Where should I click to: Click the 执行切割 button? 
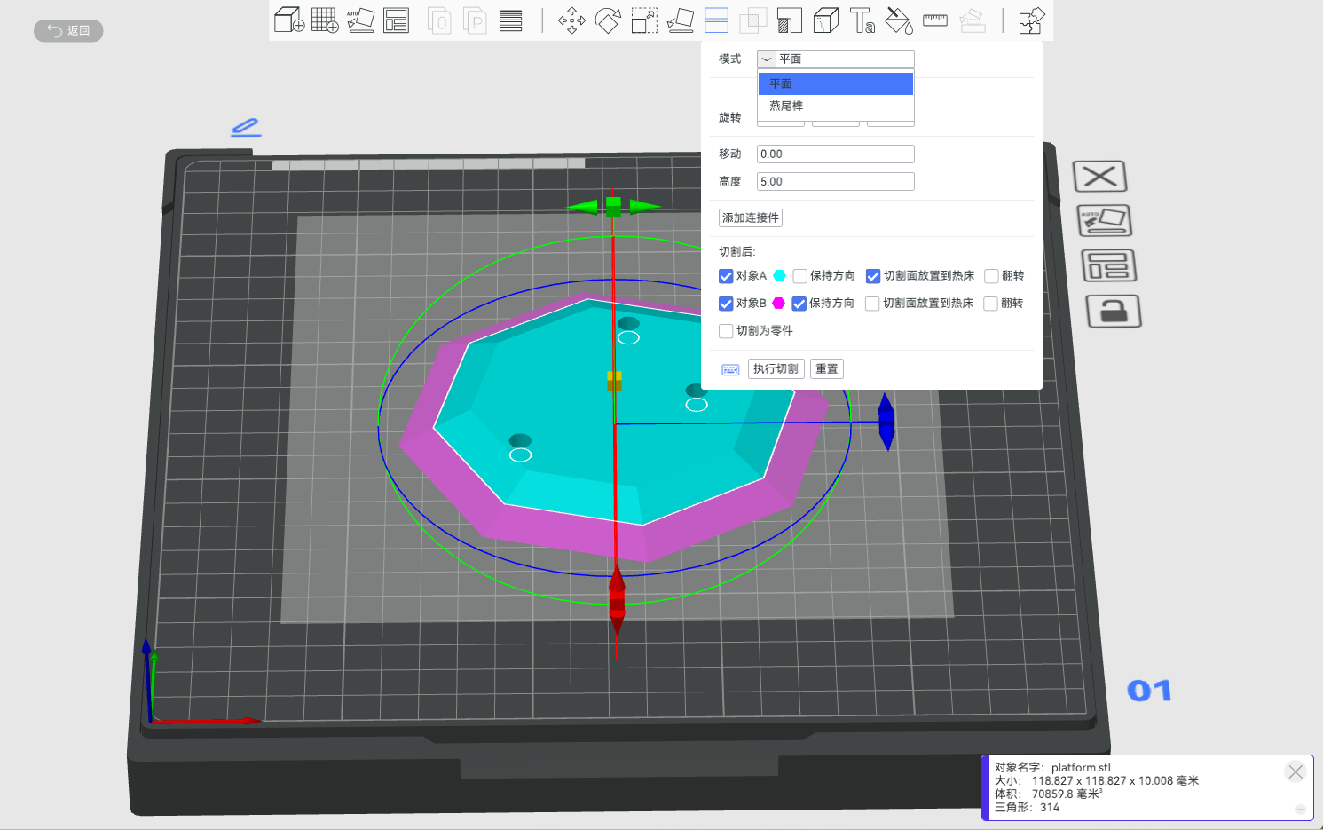pos(776,369)
